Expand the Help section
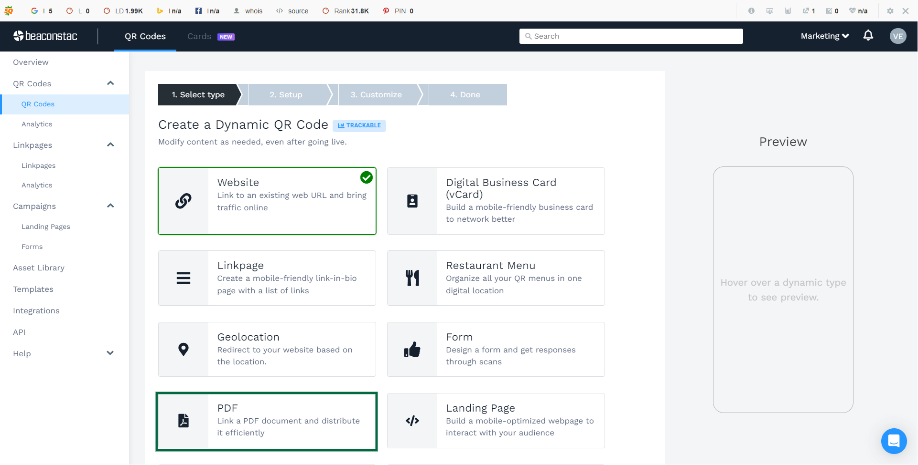Screen dimensions: 918x465 click(110, 353)
